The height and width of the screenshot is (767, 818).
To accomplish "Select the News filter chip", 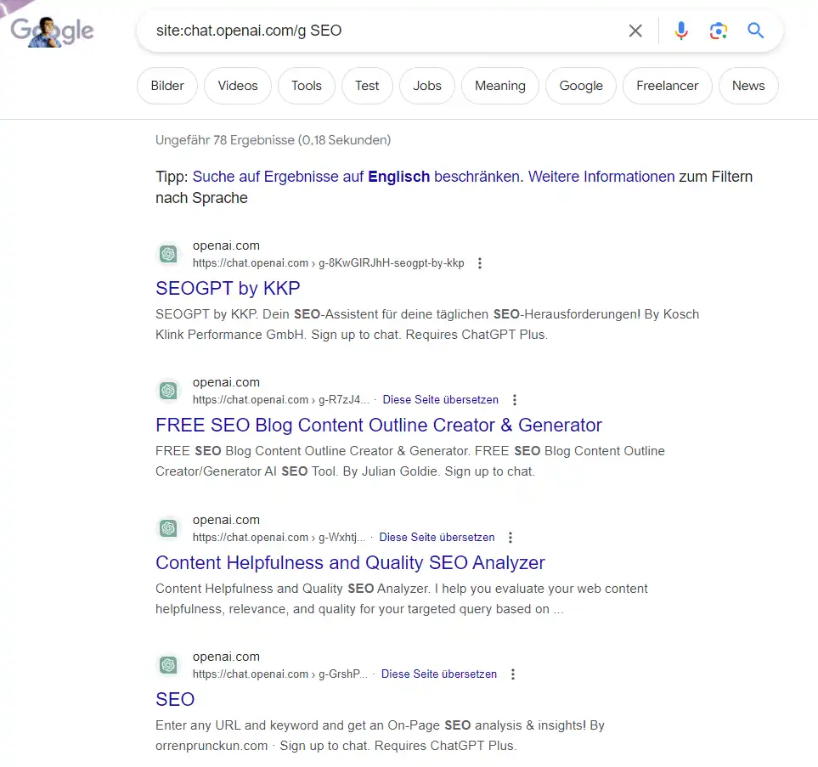I will tap(747, 85).
